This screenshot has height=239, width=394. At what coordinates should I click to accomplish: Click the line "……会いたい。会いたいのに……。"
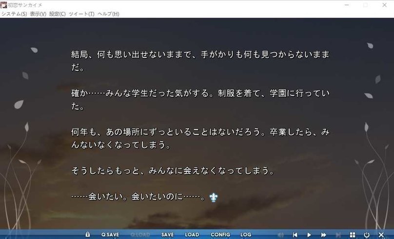point(138,197)
